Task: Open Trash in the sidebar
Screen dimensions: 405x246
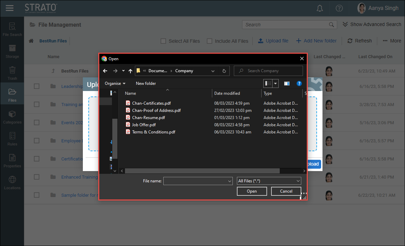Action: click(12, 73)
